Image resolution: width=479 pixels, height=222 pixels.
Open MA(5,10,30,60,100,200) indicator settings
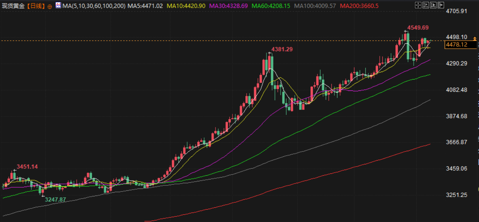94,6
